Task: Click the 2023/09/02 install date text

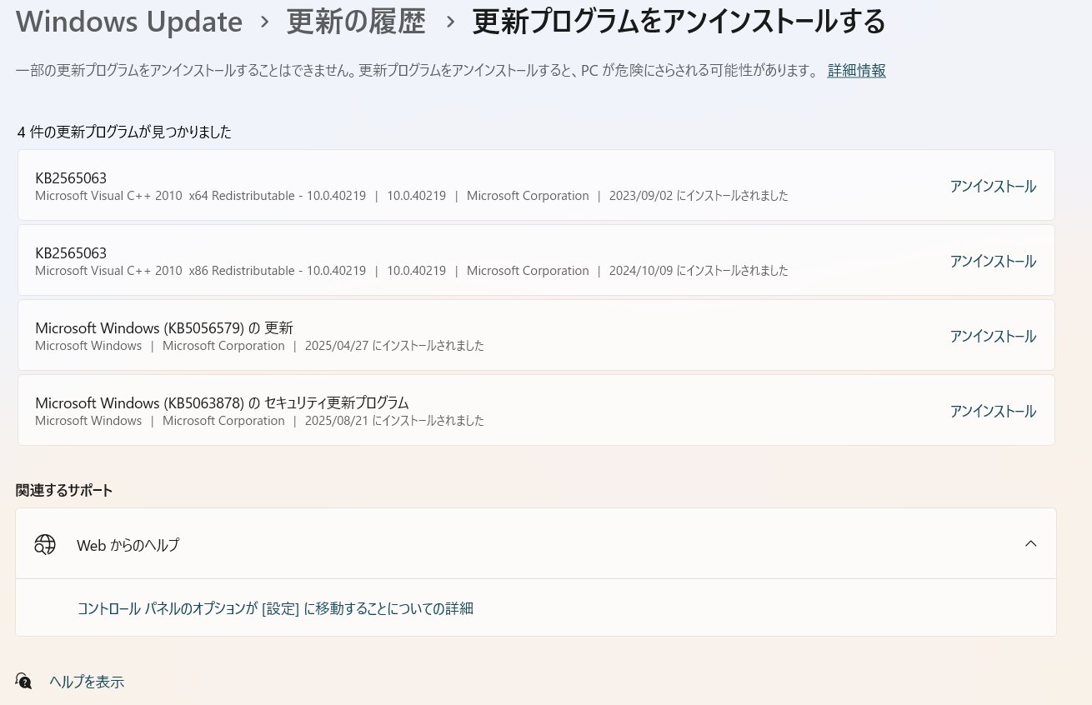Action: [x=699, y=196]
